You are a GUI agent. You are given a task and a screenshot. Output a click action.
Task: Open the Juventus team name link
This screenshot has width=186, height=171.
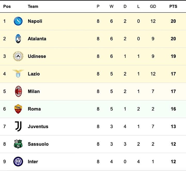[x=38, y=126]
